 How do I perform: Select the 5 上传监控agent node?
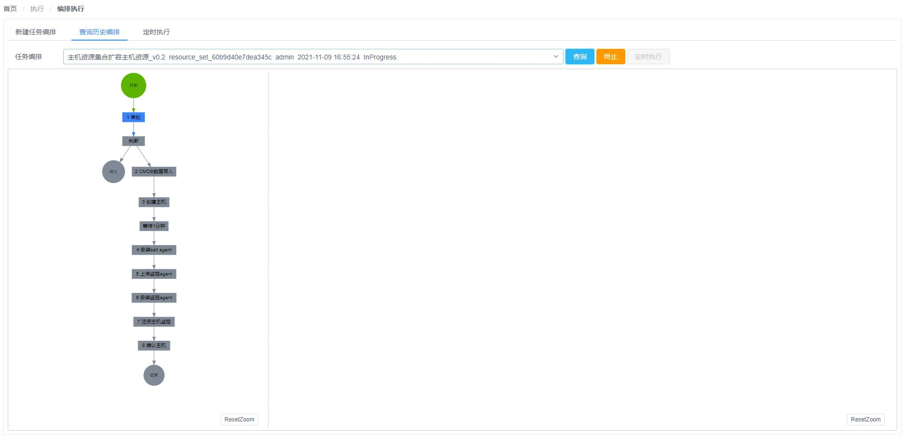[x=154, y=274]
